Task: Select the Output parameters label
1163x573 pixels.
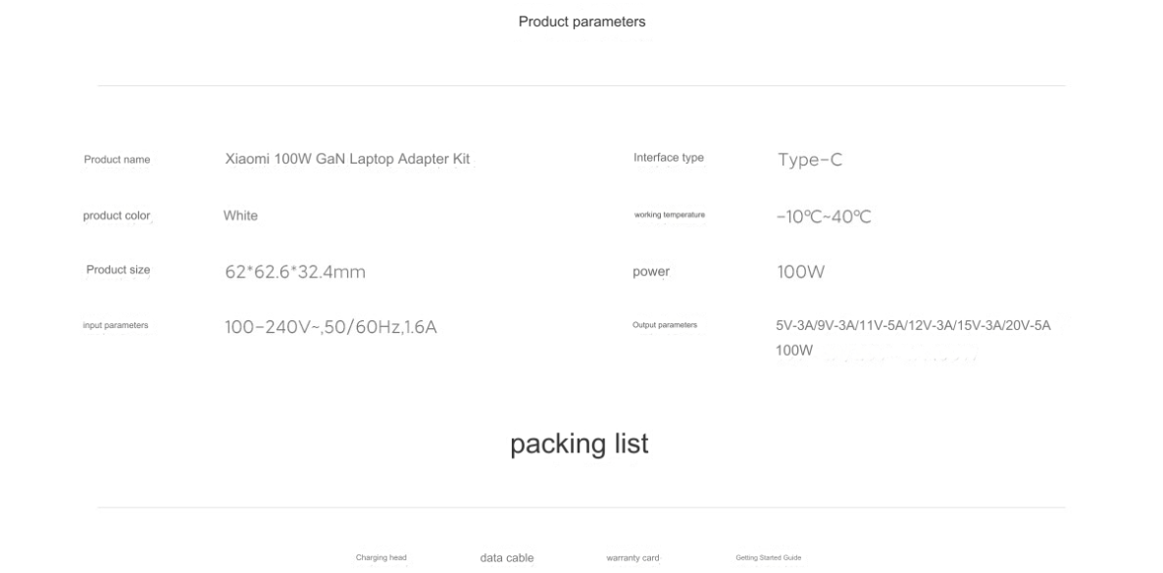Action: coord(665,324)
